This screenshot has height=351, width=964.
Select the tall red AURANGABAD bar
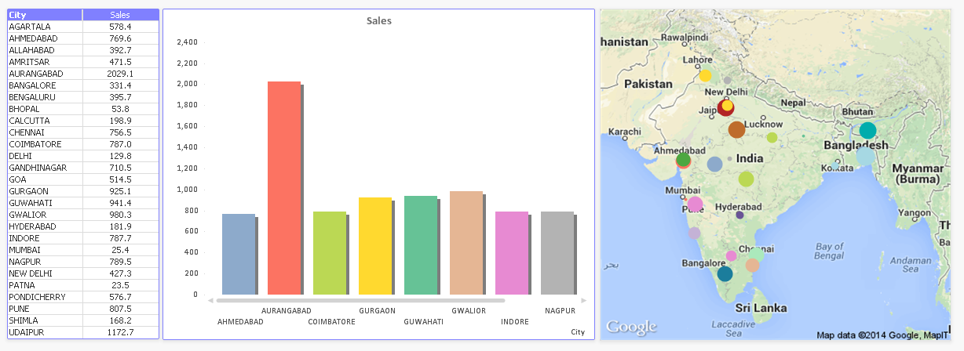(284, 188)
